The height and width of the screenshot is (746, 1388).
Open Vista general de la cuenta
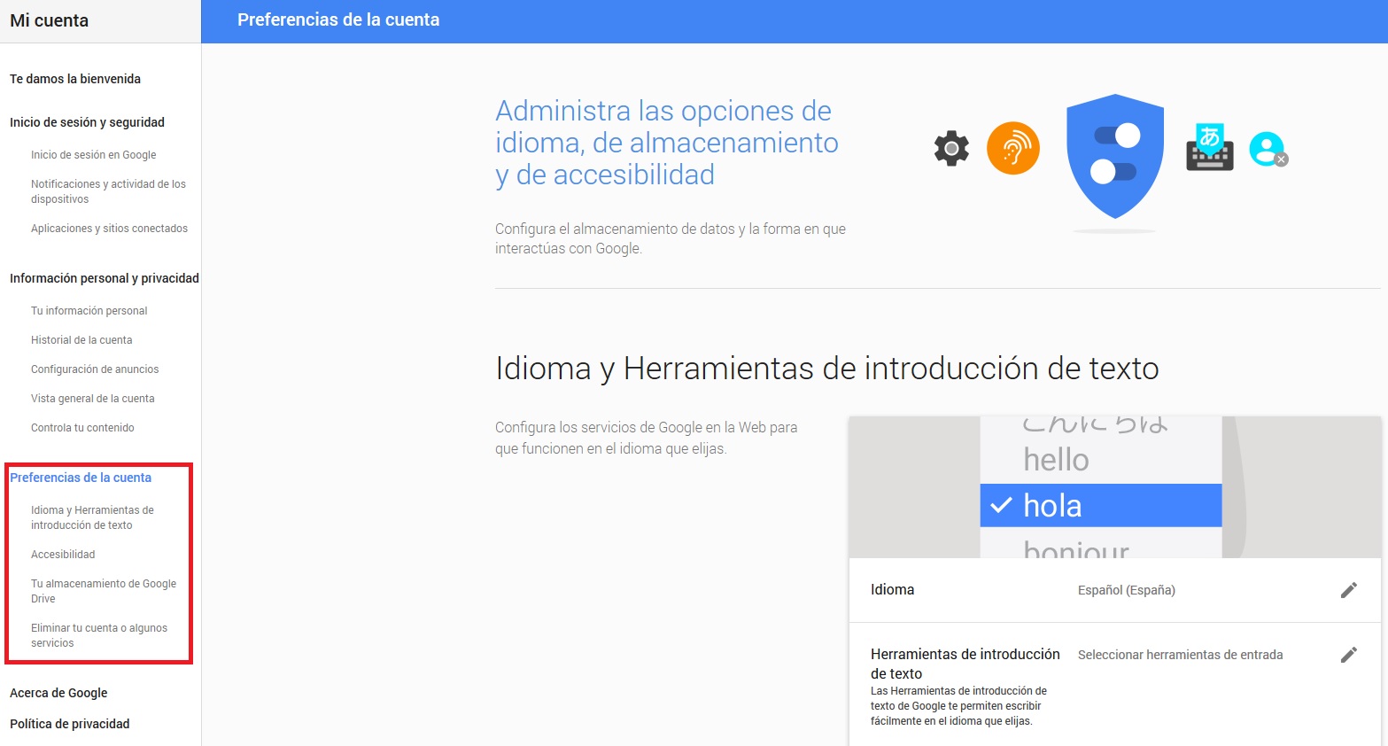pos(92,399)
